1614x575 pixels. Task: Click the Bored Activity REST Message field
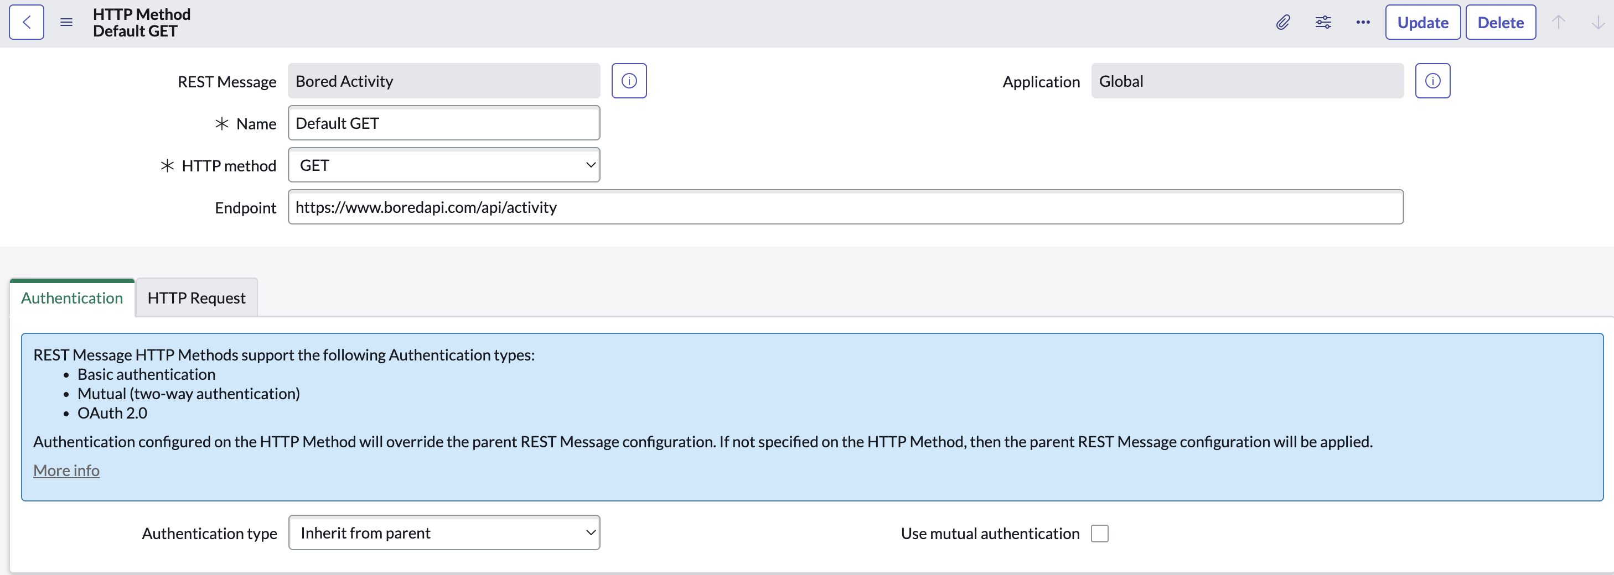point(443,80)
